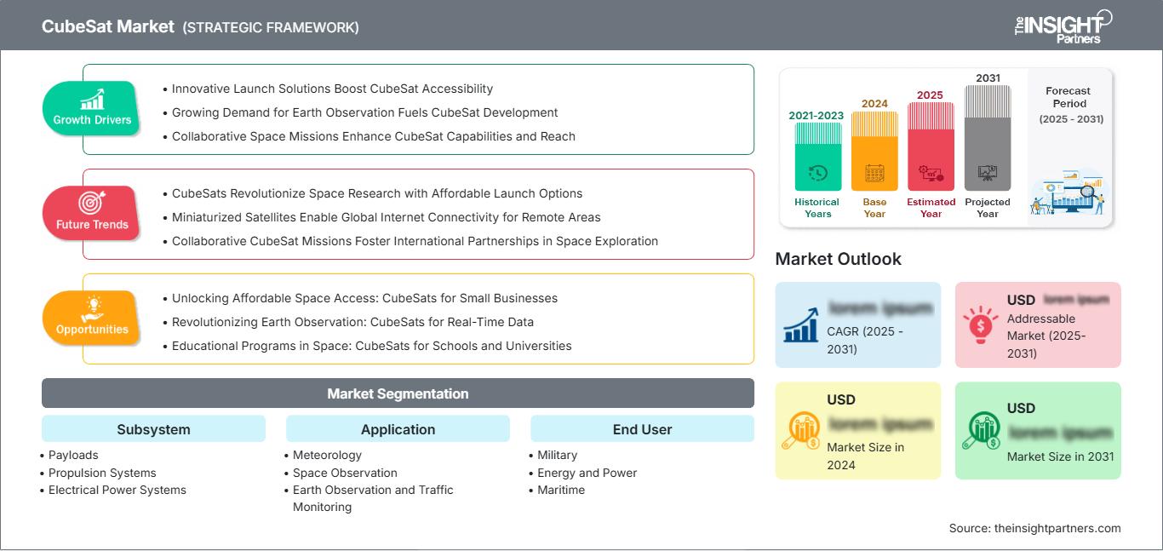The height and width of the screenshot is (551, 1163).
Task: Click the Future Trends label badge
Action: click(x=92, y=213)
